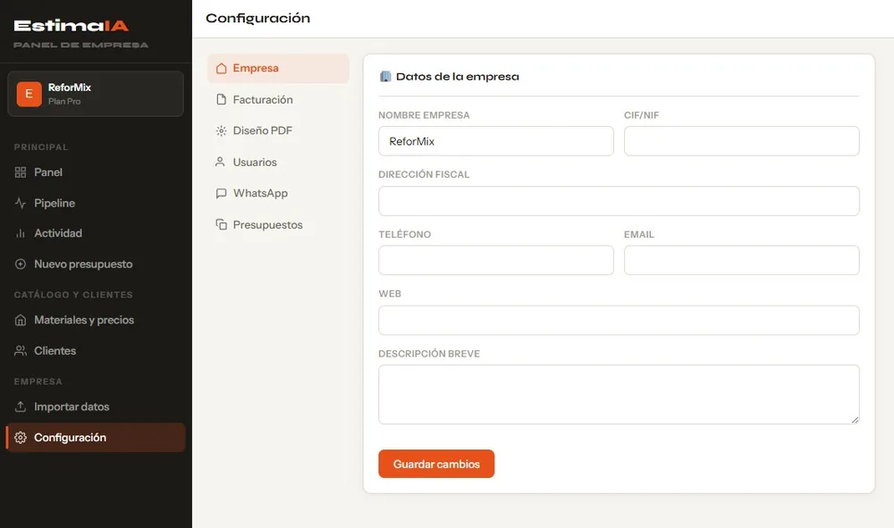Click the PRINCIPAL section label

click(x=41, y=147)
